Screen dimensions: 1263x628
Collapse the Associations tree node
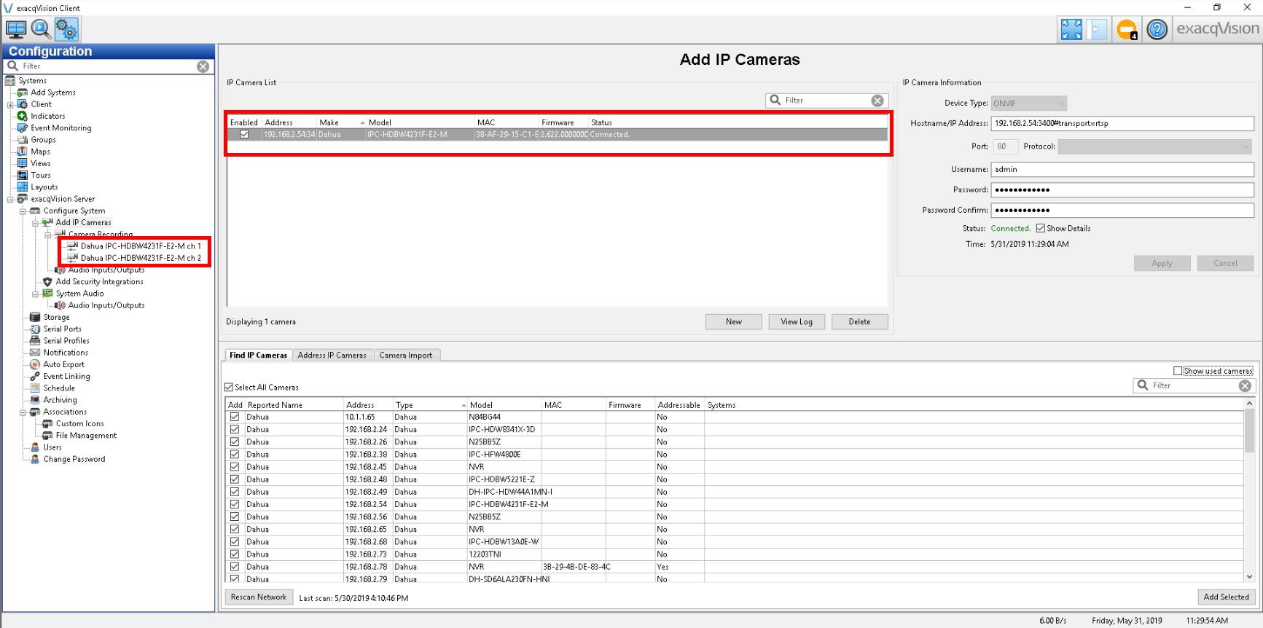(23, 412)
